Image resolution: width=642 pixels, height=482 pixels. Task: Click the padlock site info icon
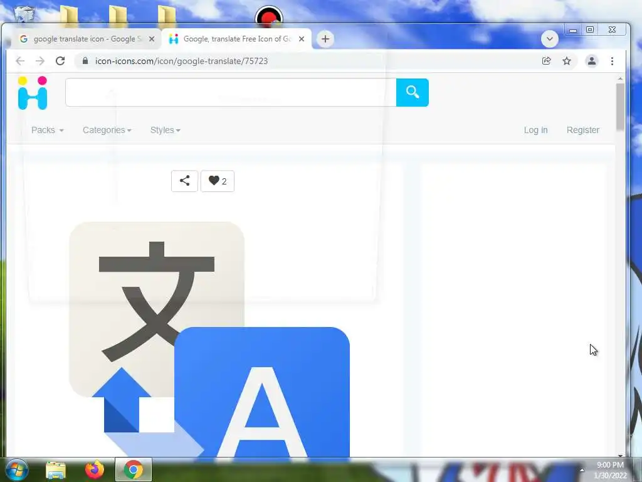tap(85, 61)
